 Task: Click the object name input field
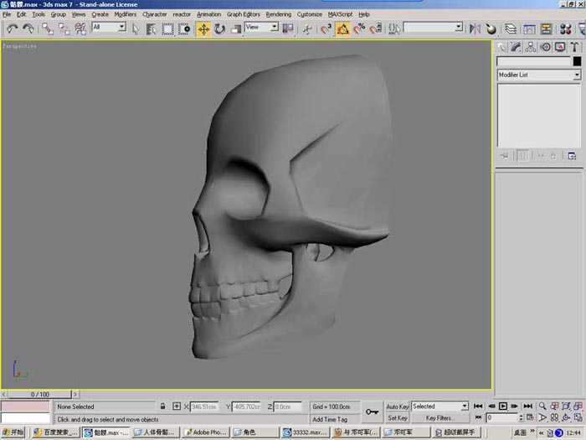point(534,61)
